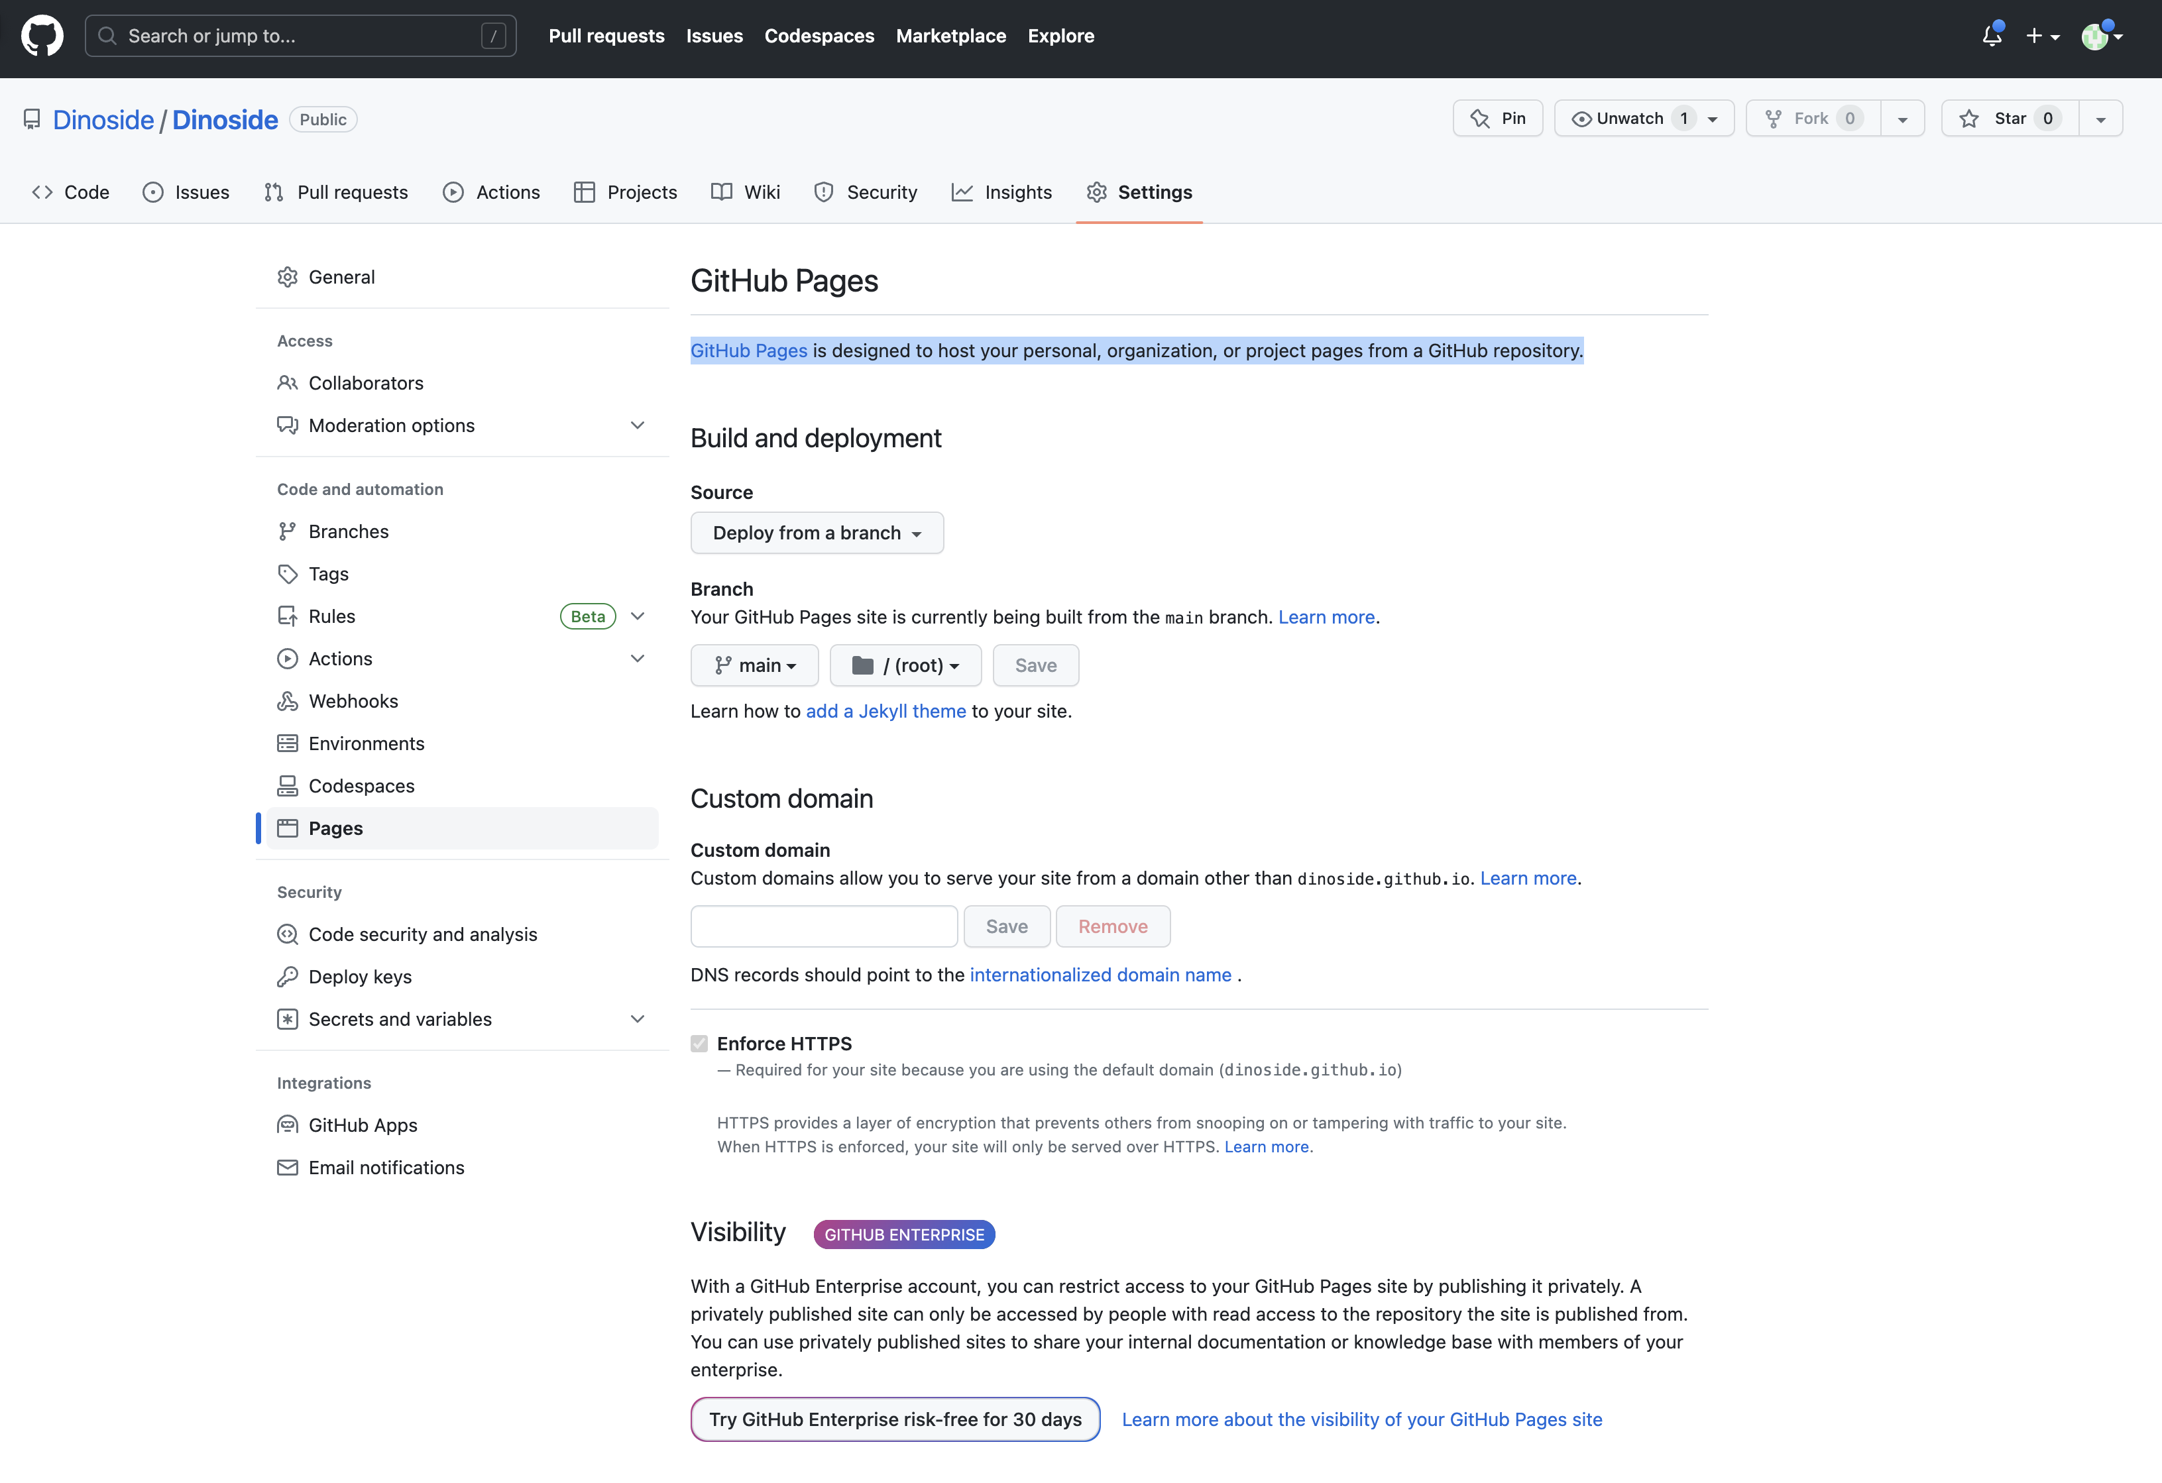Viewport: 2162px width, 1483px height.
Task: Open Learn more link about HTTPS
Action: [x=1266, y=1147]
